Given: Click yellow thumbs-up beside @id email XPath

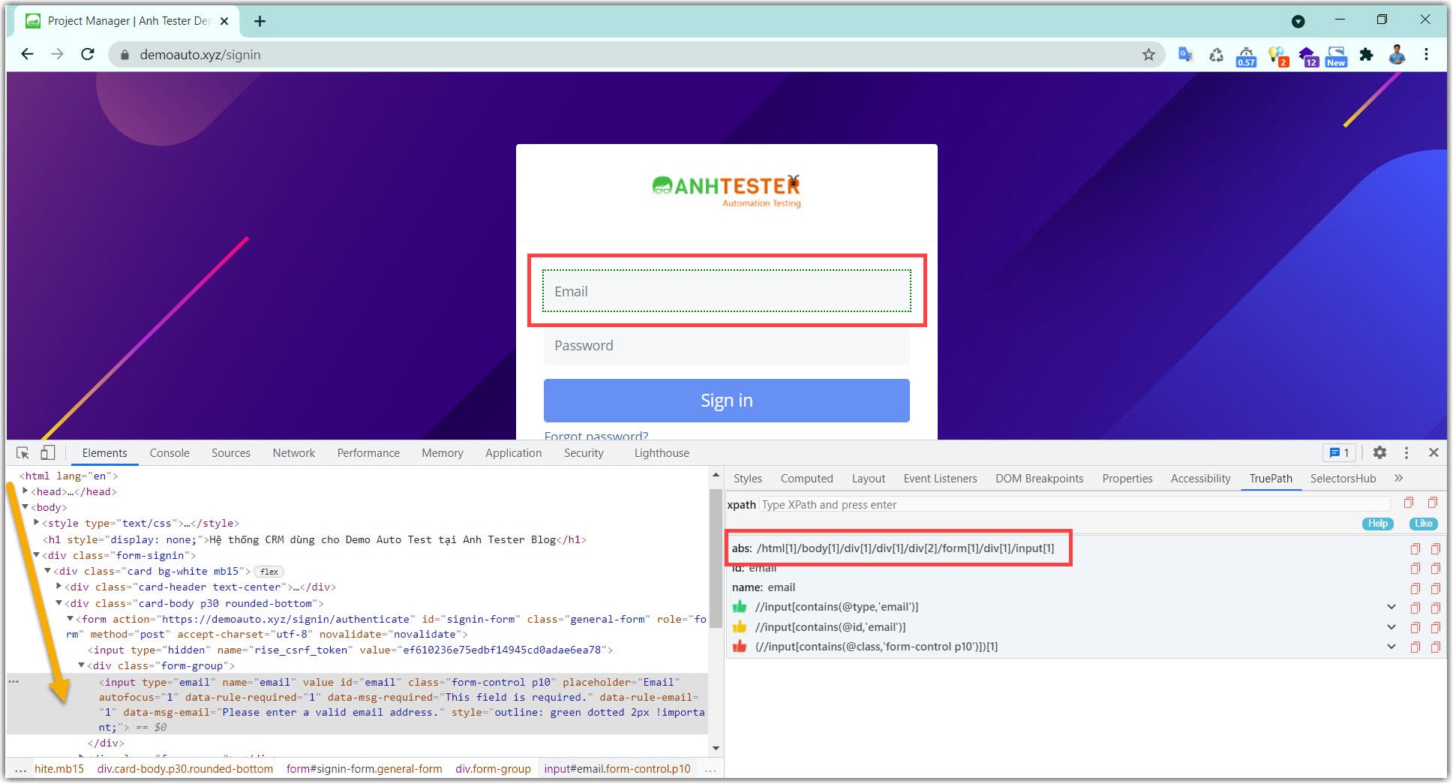Looking at the screenshot, I should [x=740, y=626].
